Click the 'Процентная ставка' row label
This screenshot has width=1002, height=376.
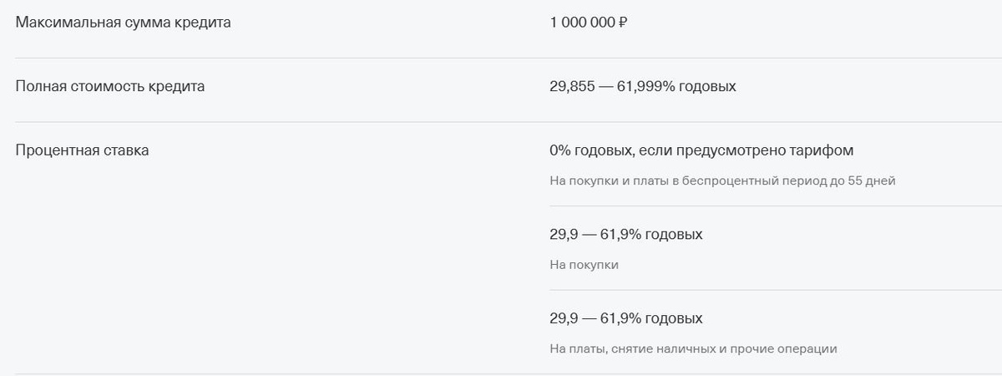pyautogui.click(x=83, y=150)
